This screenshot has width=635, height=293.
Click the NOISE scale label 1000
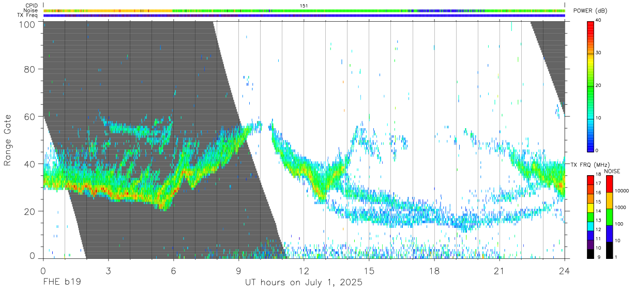620,207
